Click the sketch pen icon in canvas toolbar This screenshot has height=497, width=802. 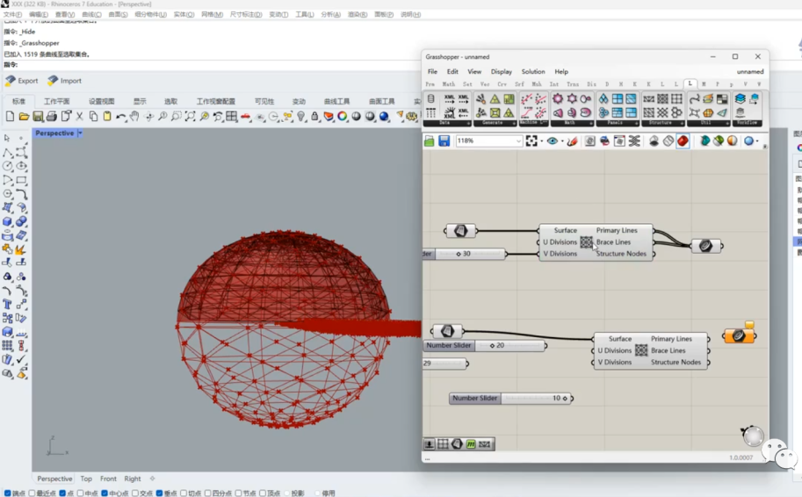click(x=572, y=140)
